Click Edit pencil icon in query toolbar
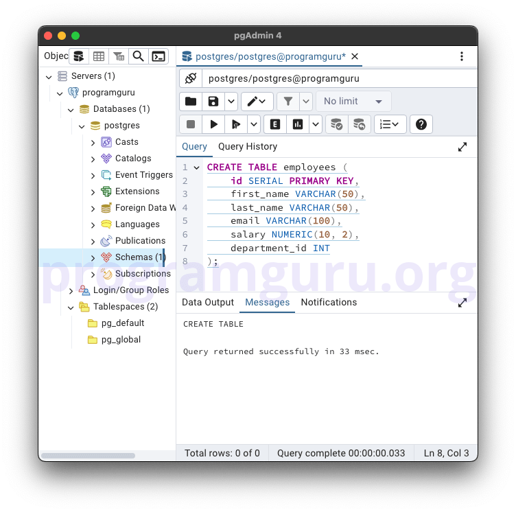This screenshot has width=516, height=512. [257, 102]
